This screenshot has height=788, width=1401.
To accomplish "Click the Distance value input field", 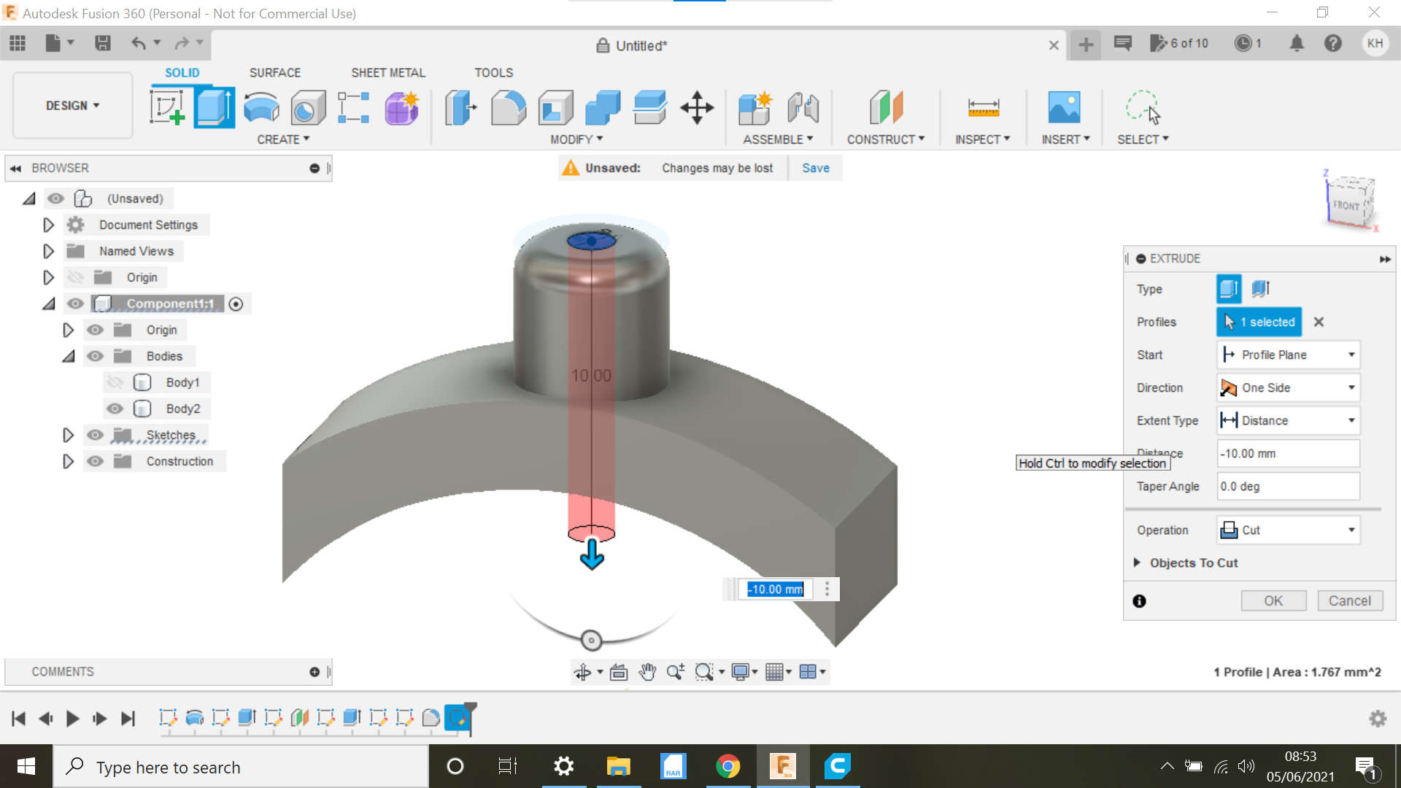I will [x=1288, y=453].
